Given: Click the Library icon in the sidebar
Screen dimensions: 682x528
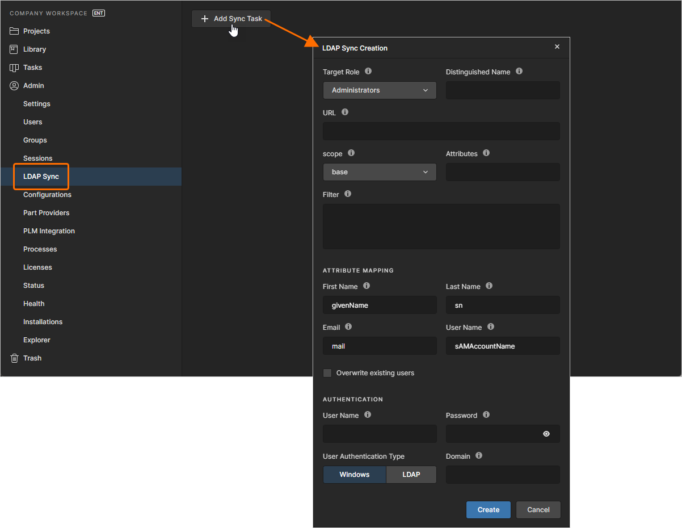Looking at the screenshot, I should 15,49.
